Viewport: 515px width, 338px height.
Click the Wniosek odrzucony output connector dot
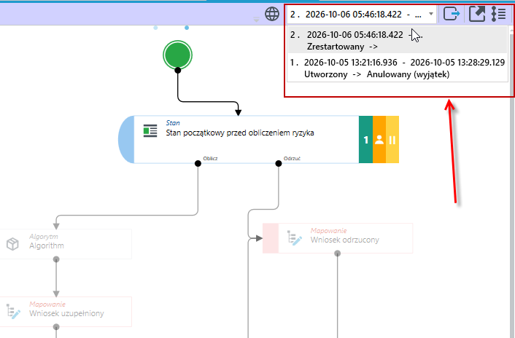pyautogui.click(x=337, y=253)
